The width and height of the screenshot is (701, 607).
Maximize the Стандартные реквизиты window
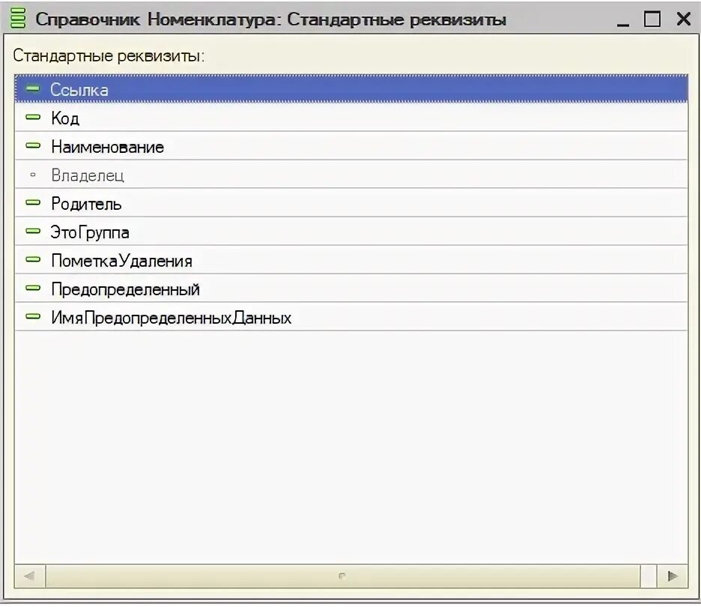pos(652,19)
